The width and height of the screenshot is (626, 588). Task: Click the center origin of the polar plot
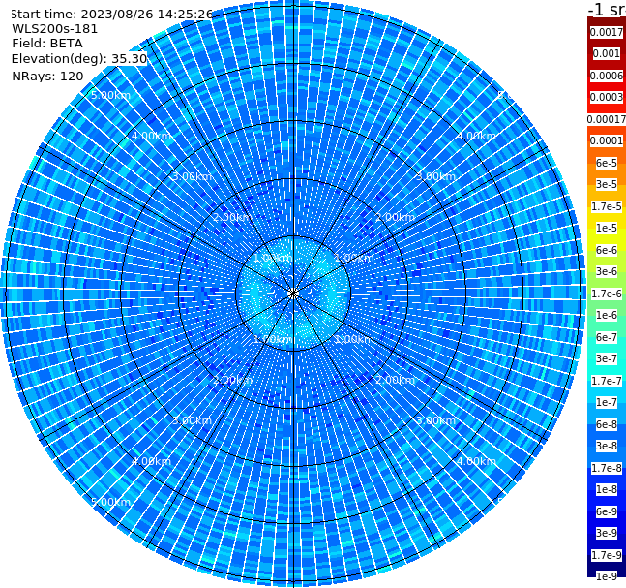293,294
